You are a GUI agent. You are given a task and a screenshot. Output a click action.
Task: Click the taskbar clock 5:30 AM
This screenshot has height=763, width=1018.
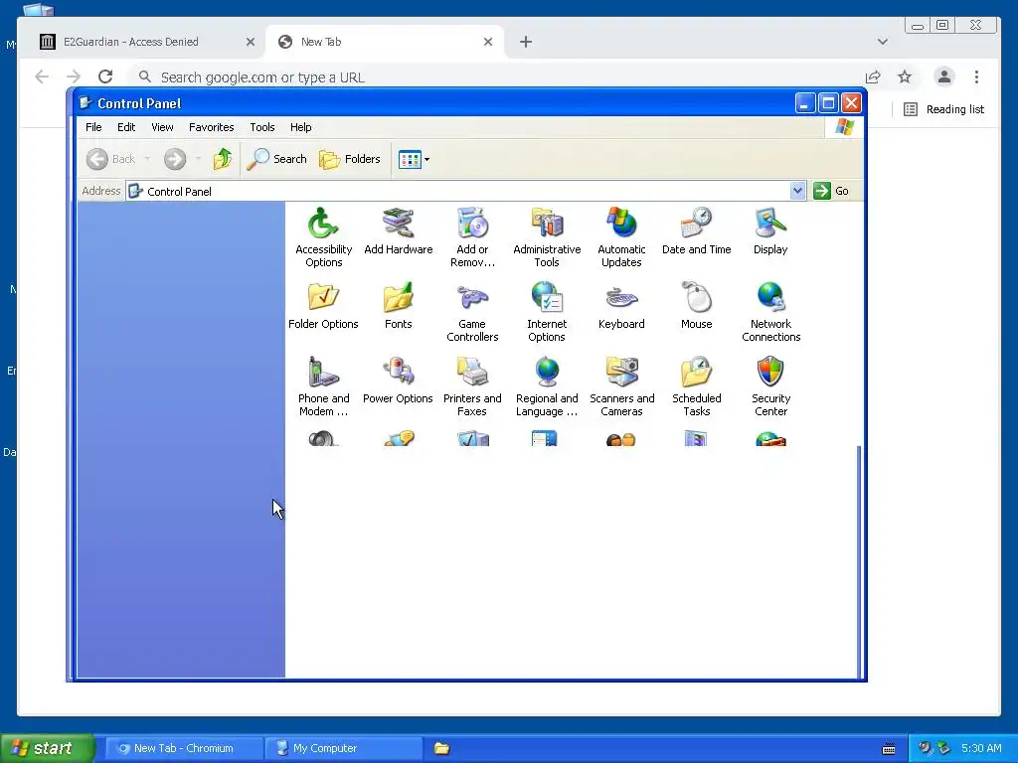coord(981,748)
